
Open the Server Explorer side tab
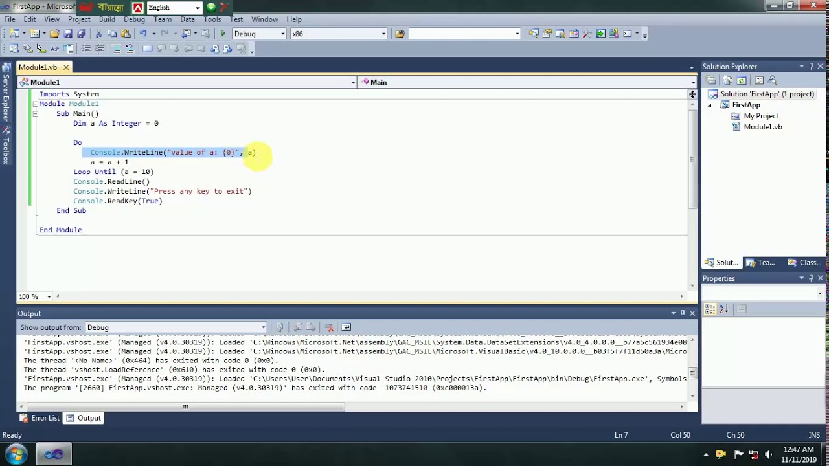pos(6,93)
